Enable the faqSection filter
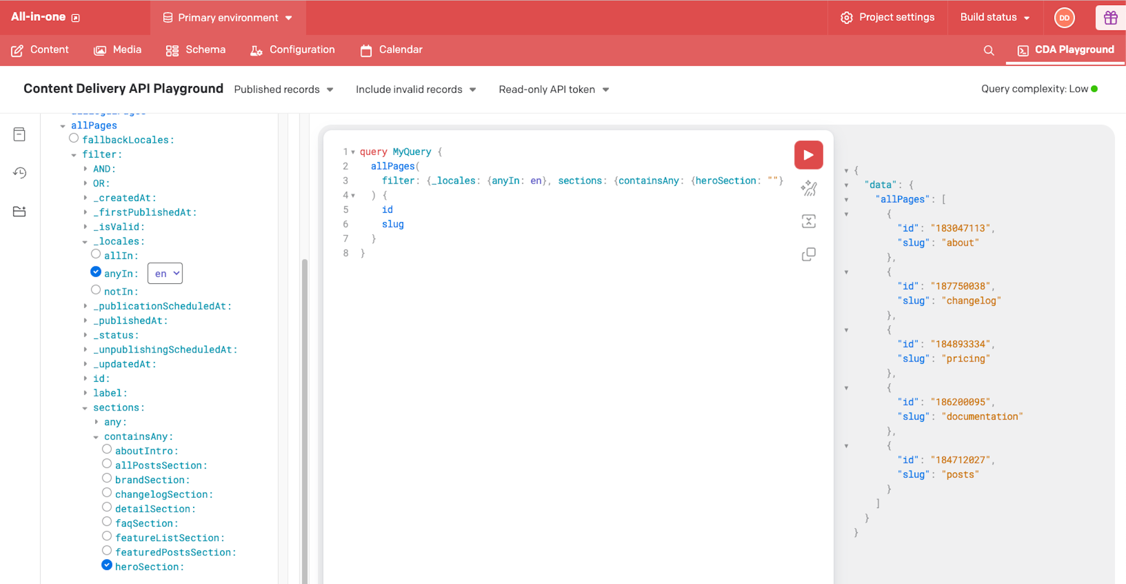The image size is (1126, 584). [x=107, y=521]
